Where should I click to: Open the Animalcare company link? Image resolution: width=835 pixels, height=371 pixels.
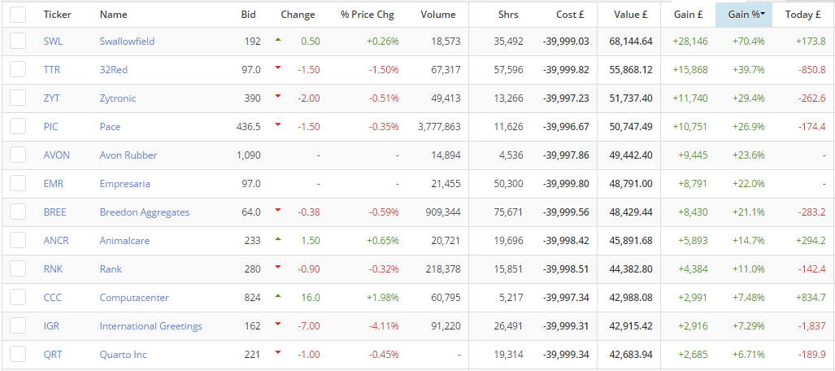tap(124, 241)
